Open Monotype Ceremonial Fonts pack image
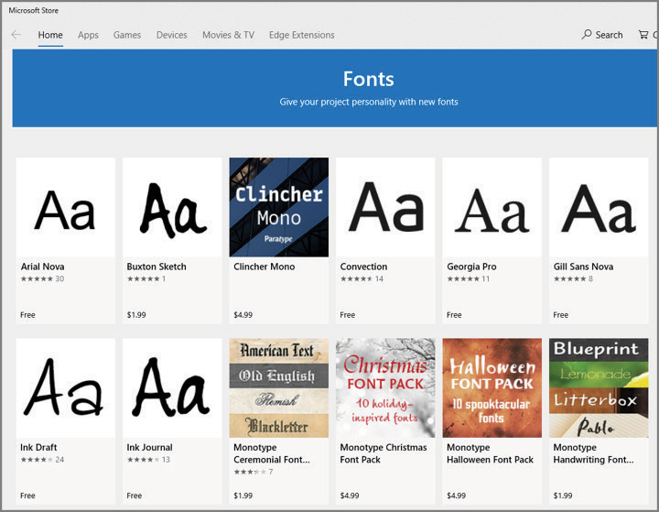The height and width of the screenshot is (512, 659). pyautogui.click(x=278, y=387)
